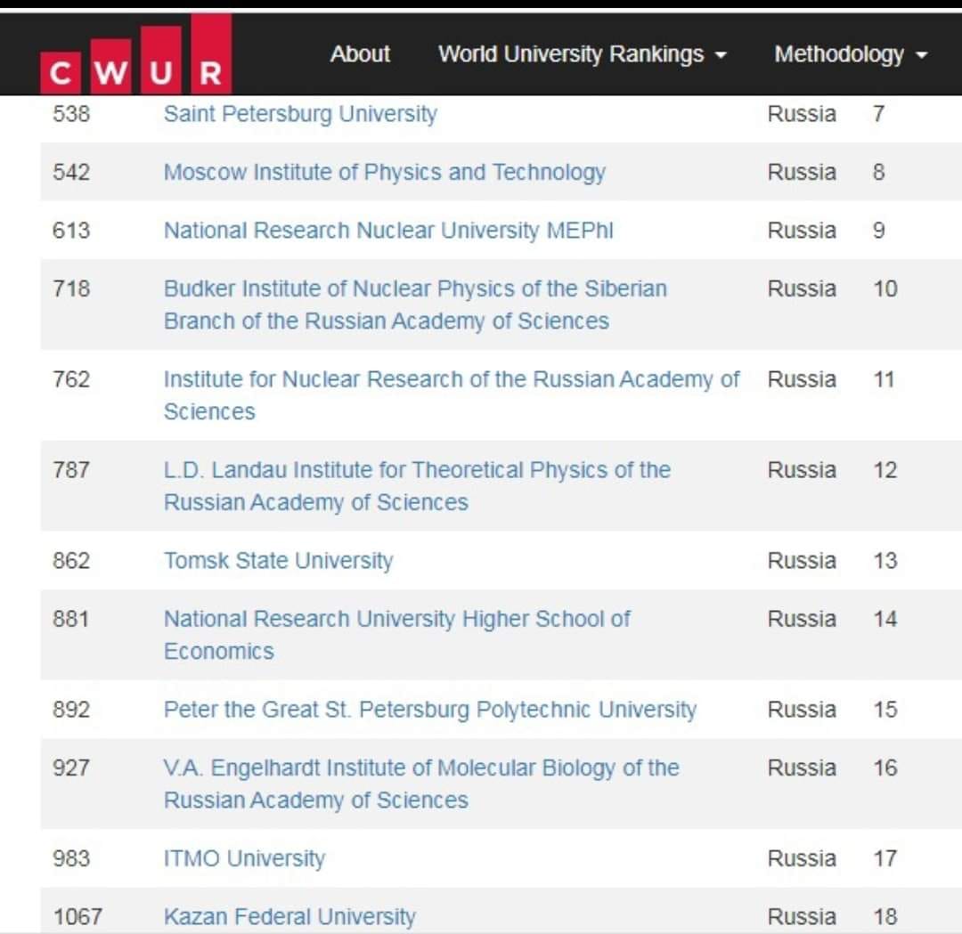Go to Tomsk State University page
This screenshot has width=962, height=934.
(278, 561)
